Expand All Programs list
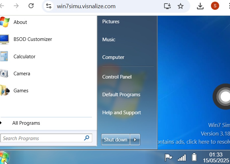This screenshot has width=230, height=164. tap(26, 123)
